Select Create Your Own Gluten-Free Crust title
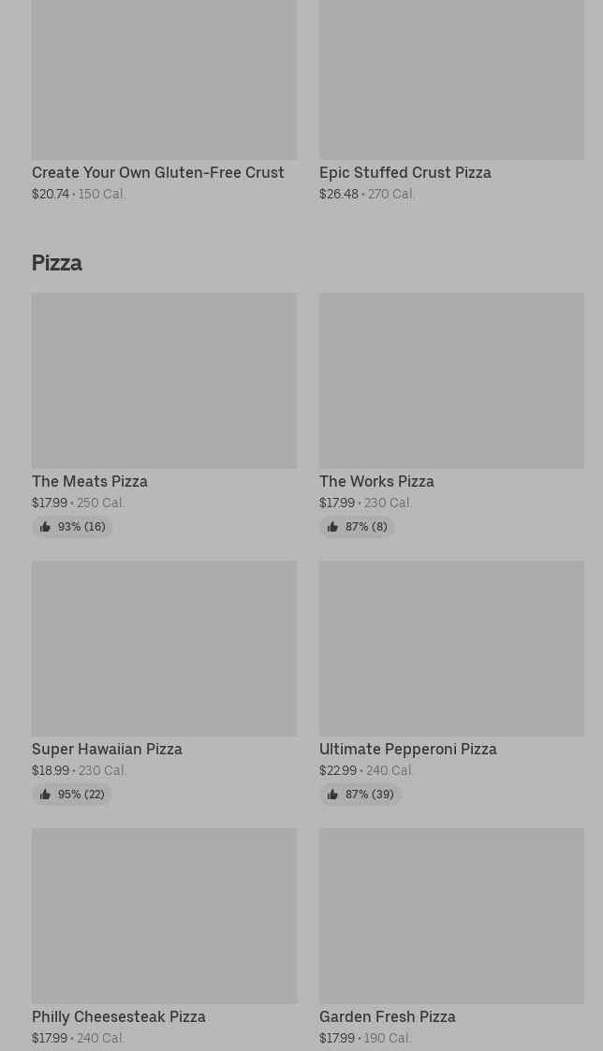 (x=157, y=172)
